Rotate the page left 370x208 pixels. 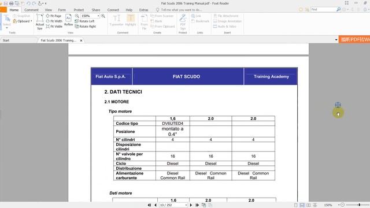coord(84,21)
